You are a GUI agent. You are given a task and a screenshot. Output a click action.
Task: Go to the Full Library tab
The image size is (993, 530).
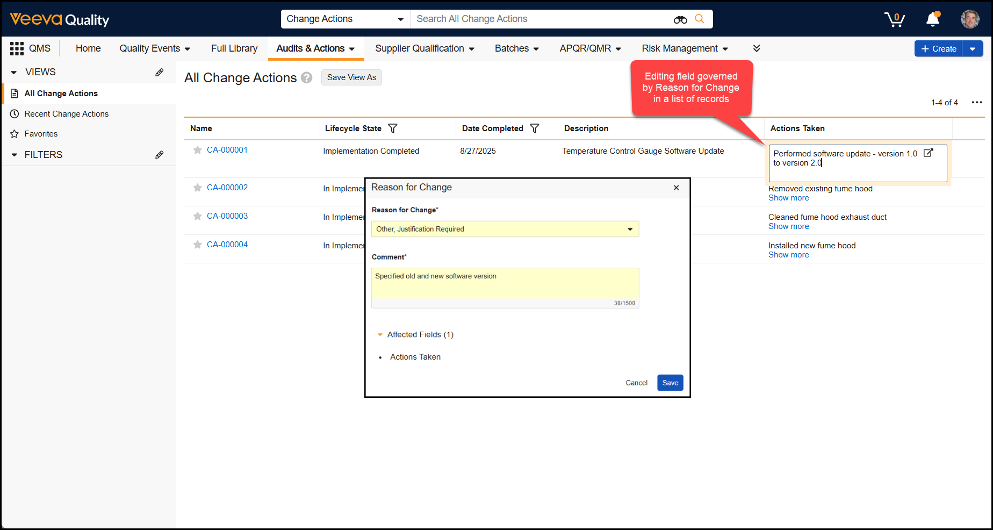click(234, 48)
